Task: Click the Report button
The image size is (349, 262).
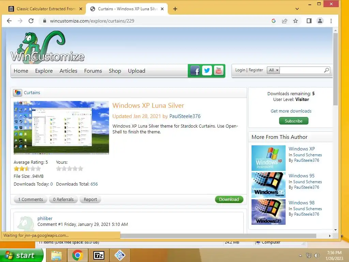Action: coord(90,199)
